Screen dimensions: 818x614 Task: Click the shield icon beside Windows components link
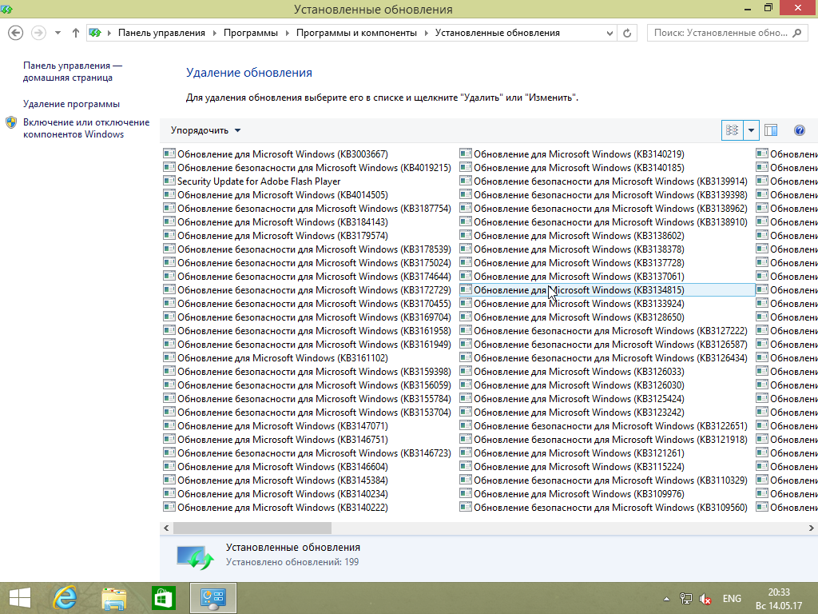(x=11, y=122)
